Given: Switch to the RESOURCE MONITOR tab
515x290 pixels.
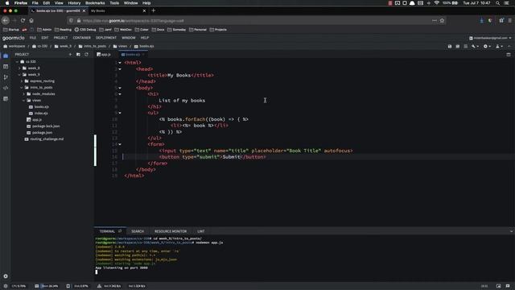Looking at the screenshot, I should pos(171,231).
